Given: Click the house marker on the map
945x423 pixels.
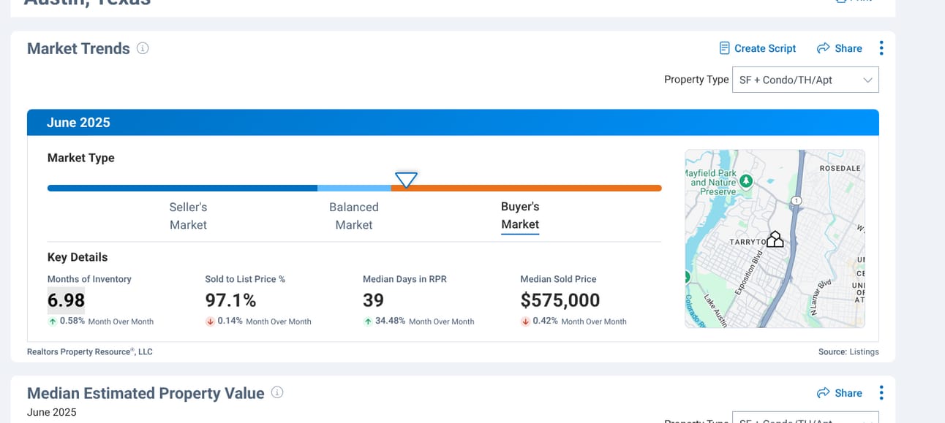Looking at the screenshot, I should 775,239.
